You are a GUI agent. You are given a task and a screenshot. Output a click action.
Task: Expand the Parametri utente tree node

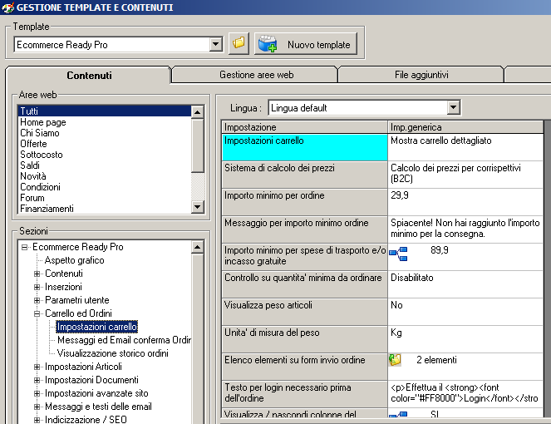[37, 300]
